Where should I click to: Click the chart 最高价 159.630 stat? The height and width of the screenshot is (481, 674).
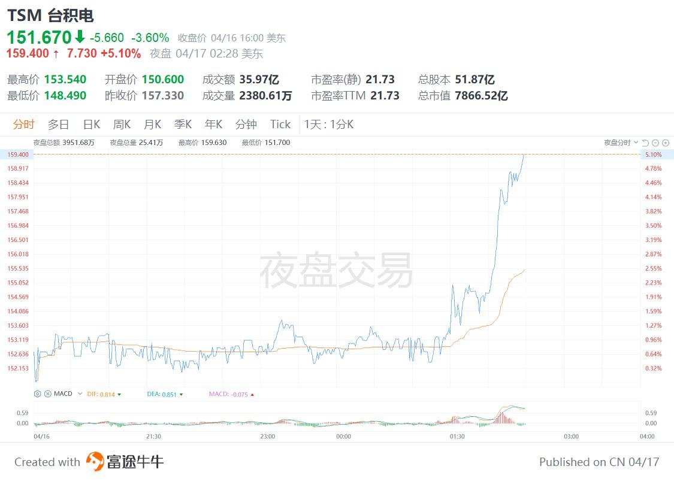click(202, 143)
